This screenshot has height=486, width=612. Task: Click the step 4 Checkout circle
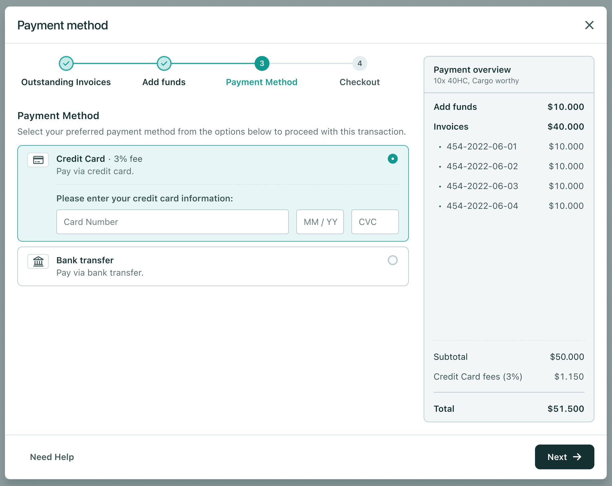[360, 63]
